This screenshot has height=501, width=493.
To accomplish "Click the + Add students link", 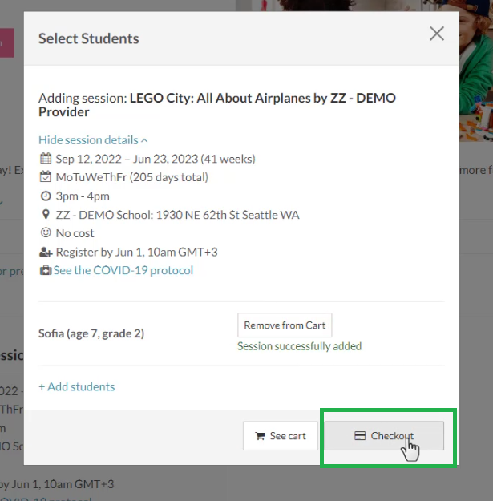I will click(x=77, y=386).
